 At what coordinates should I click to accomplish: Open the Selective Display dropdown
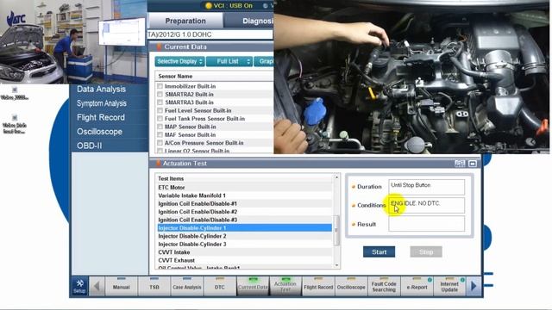click(x=179, y=61)
